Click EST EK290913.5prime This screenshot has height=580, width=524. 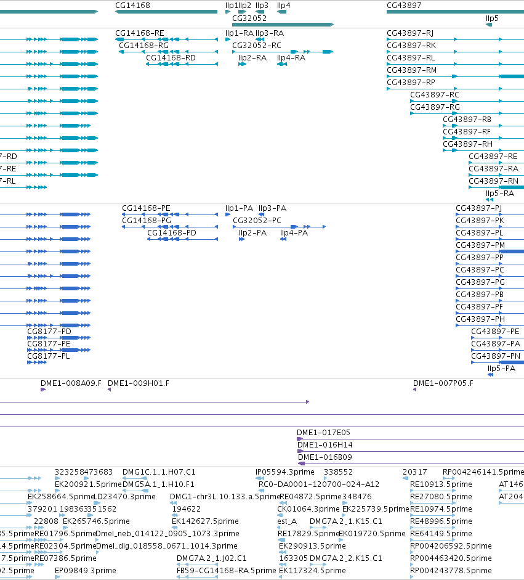tap(312, 546)
